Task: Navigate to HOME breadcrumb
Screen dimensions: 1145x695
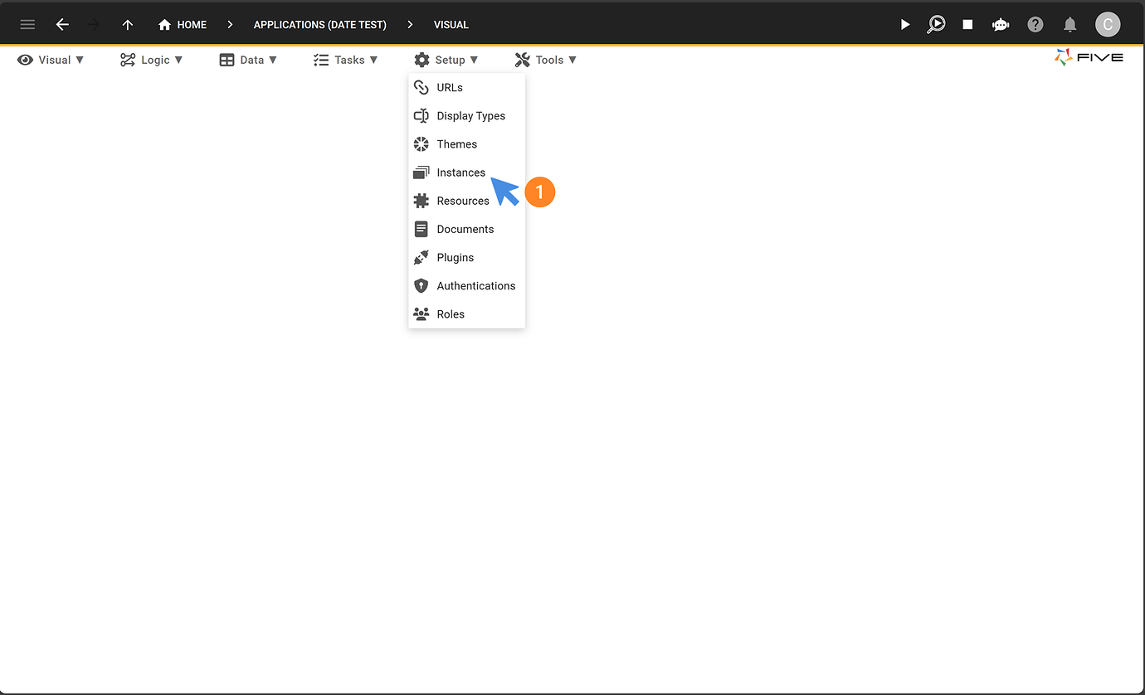Action: coord(183,25)
